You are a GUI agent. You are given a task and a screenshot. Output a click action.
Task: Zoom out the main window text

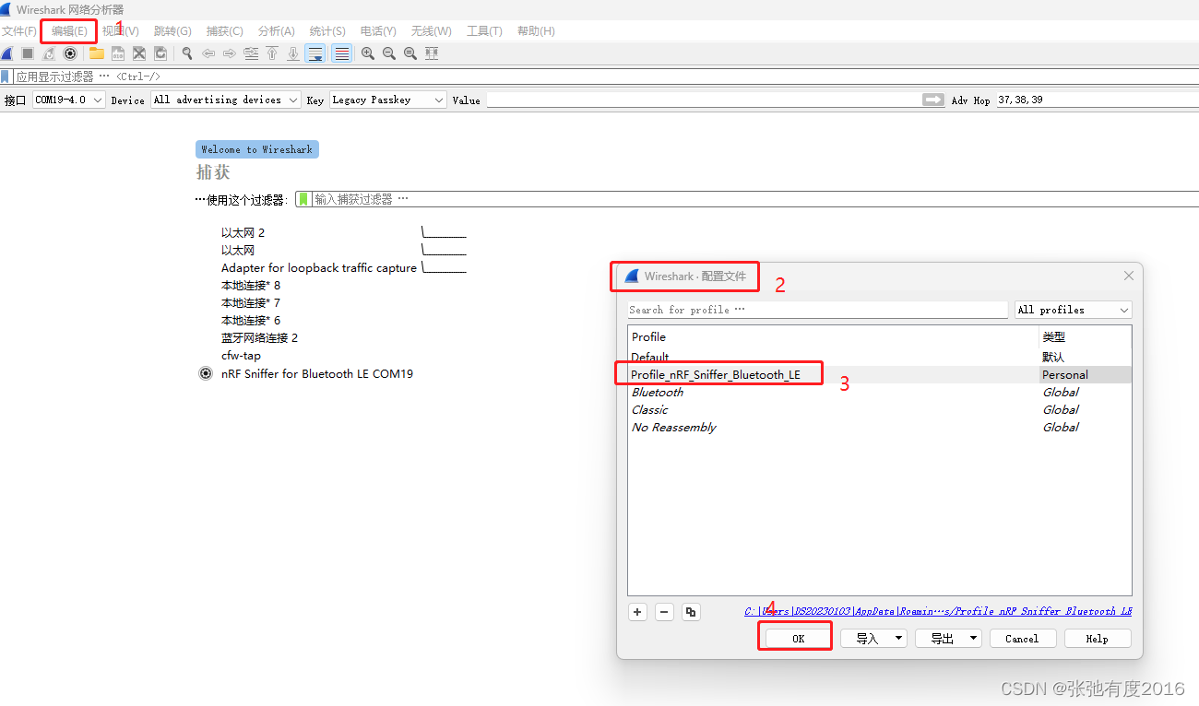tap(389, 53)
